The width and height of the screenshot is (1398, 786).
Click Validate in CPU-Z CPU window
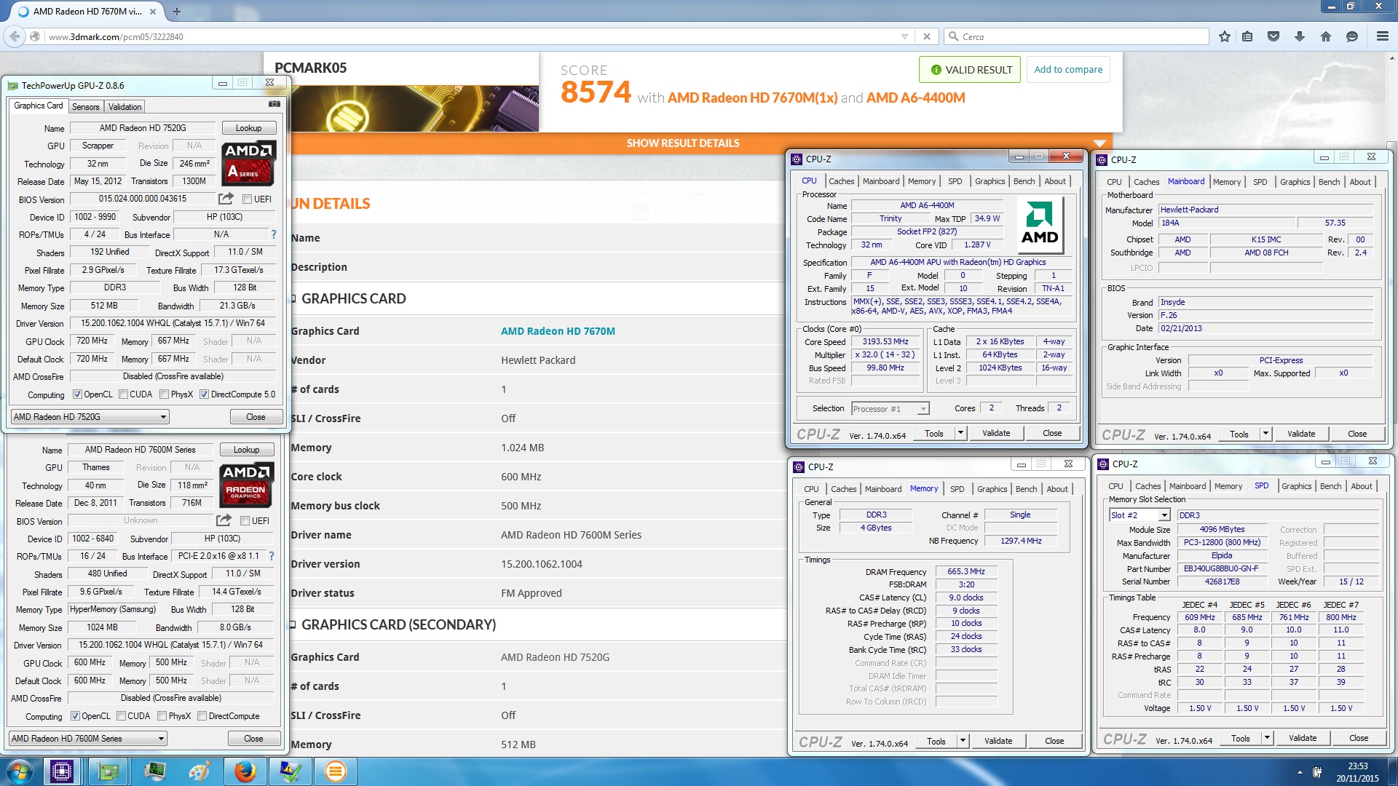click(x=995, y=433)
